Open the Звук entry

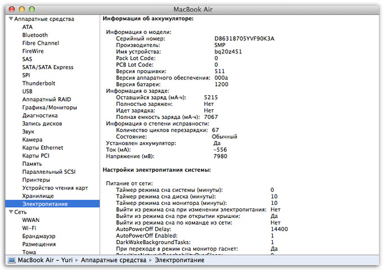[28, 131]
